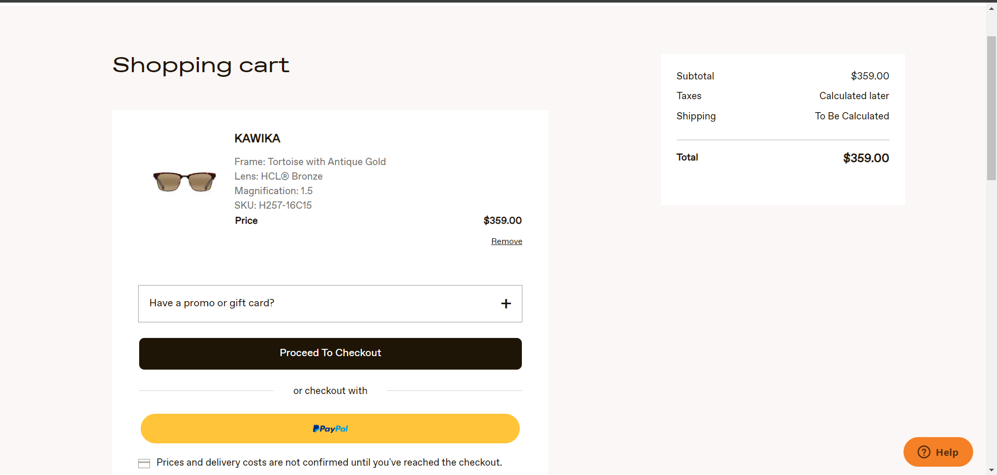Click the scrollbar down arrow

pyautogui.click(x=991, y=470)
